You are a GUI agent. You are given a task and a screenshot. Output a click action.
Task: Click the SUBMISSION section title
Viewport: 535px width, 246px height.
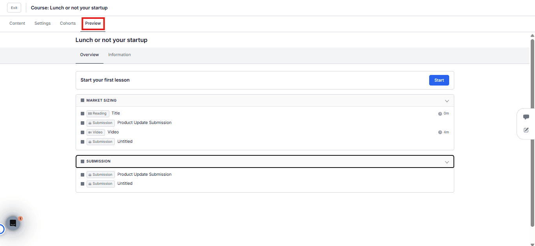click(x=98, y=161)
